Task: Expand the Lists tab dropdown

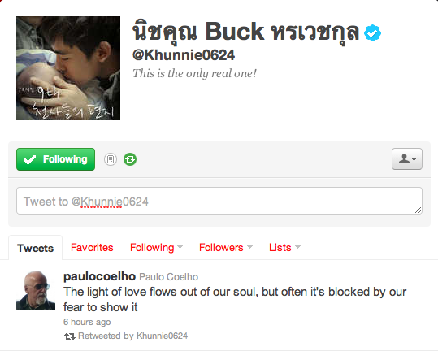Action: coord(284,247)
